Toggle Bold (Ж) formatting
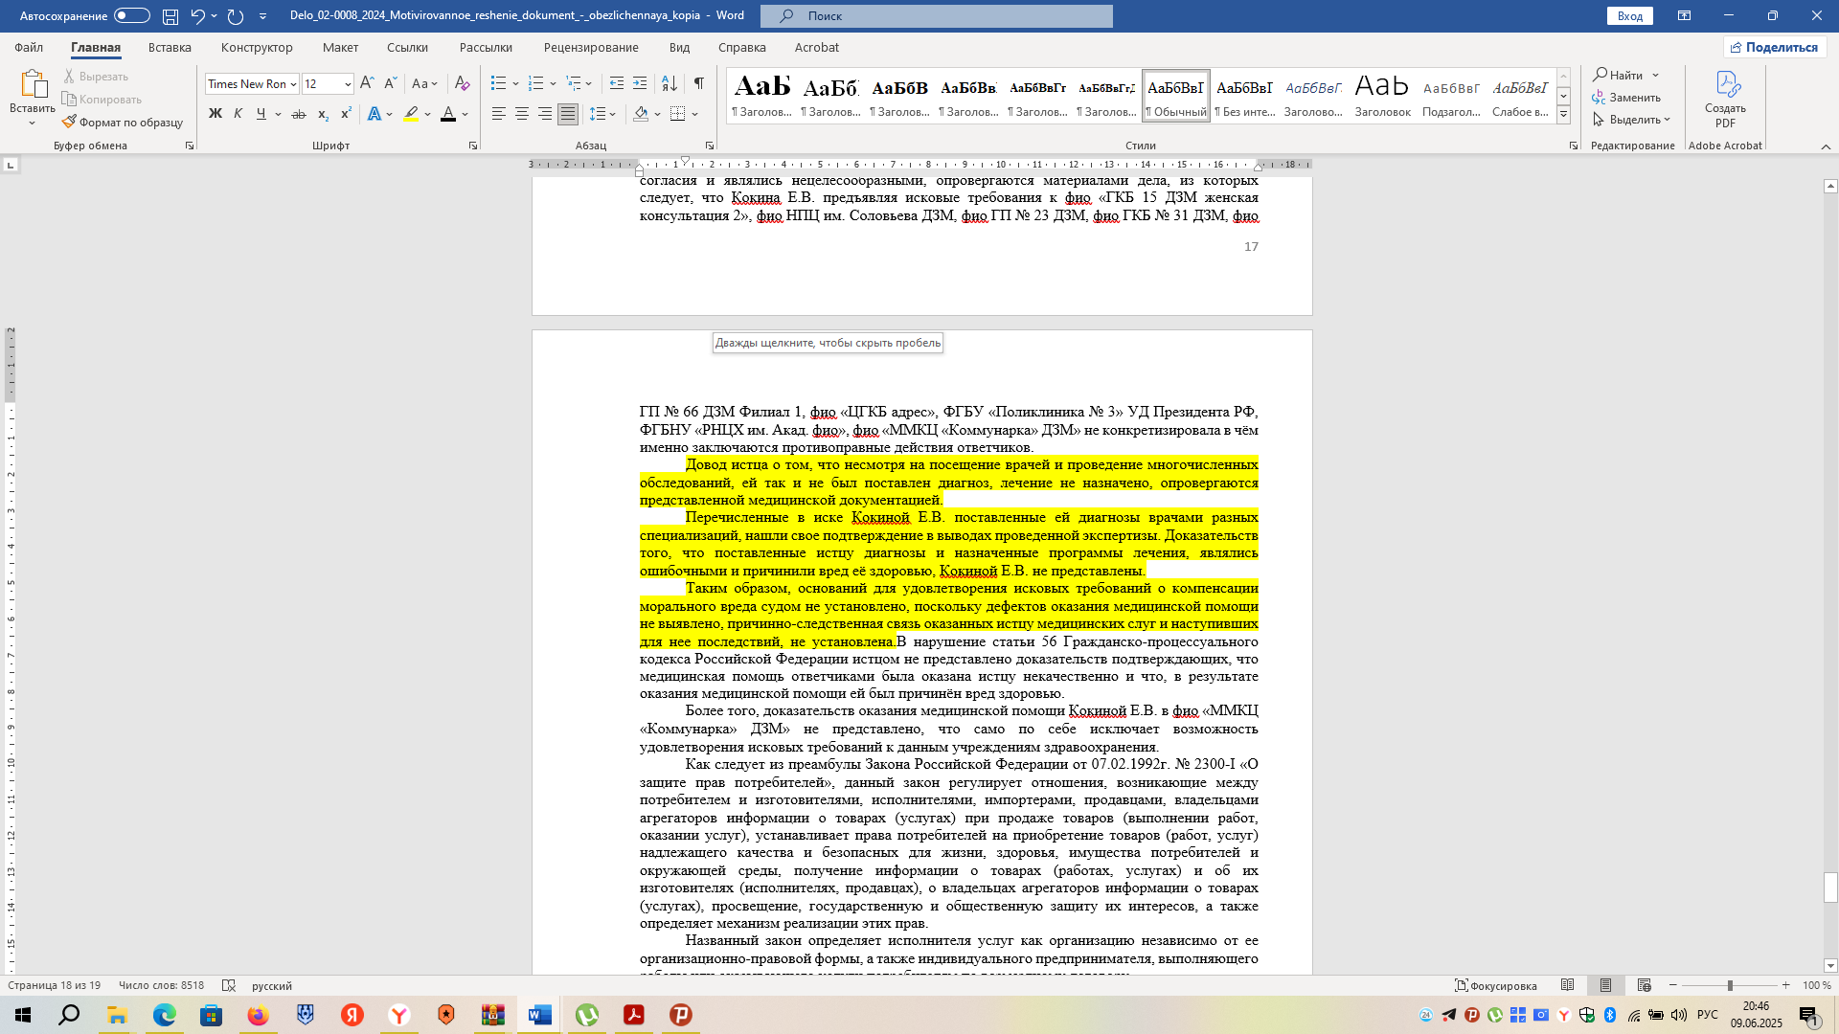The image size is (1839, 1034). tap(216, 114)
